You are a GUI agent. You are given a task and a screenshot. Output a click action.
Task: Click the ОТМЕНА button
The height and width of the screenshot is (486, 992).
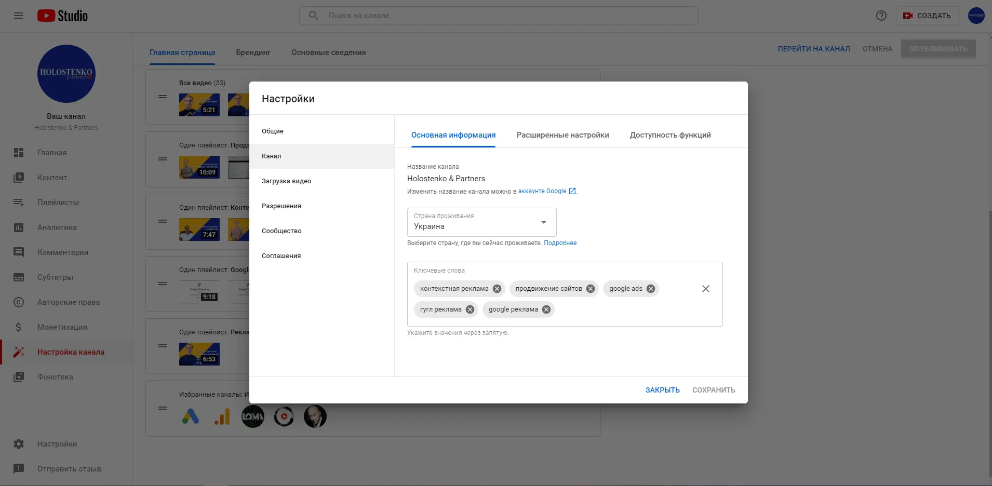[x=877, y=49]
